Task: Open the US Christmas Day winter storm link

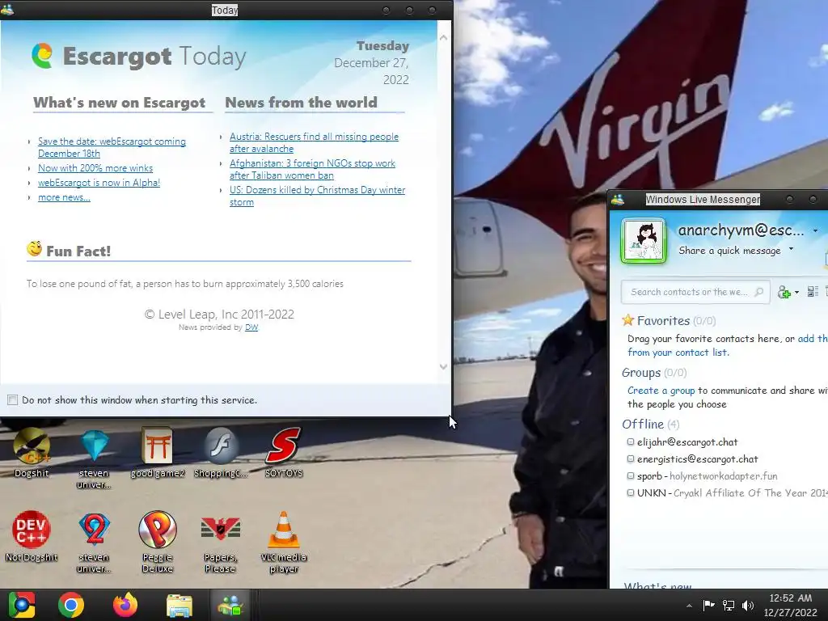Action: pos(317,196)
